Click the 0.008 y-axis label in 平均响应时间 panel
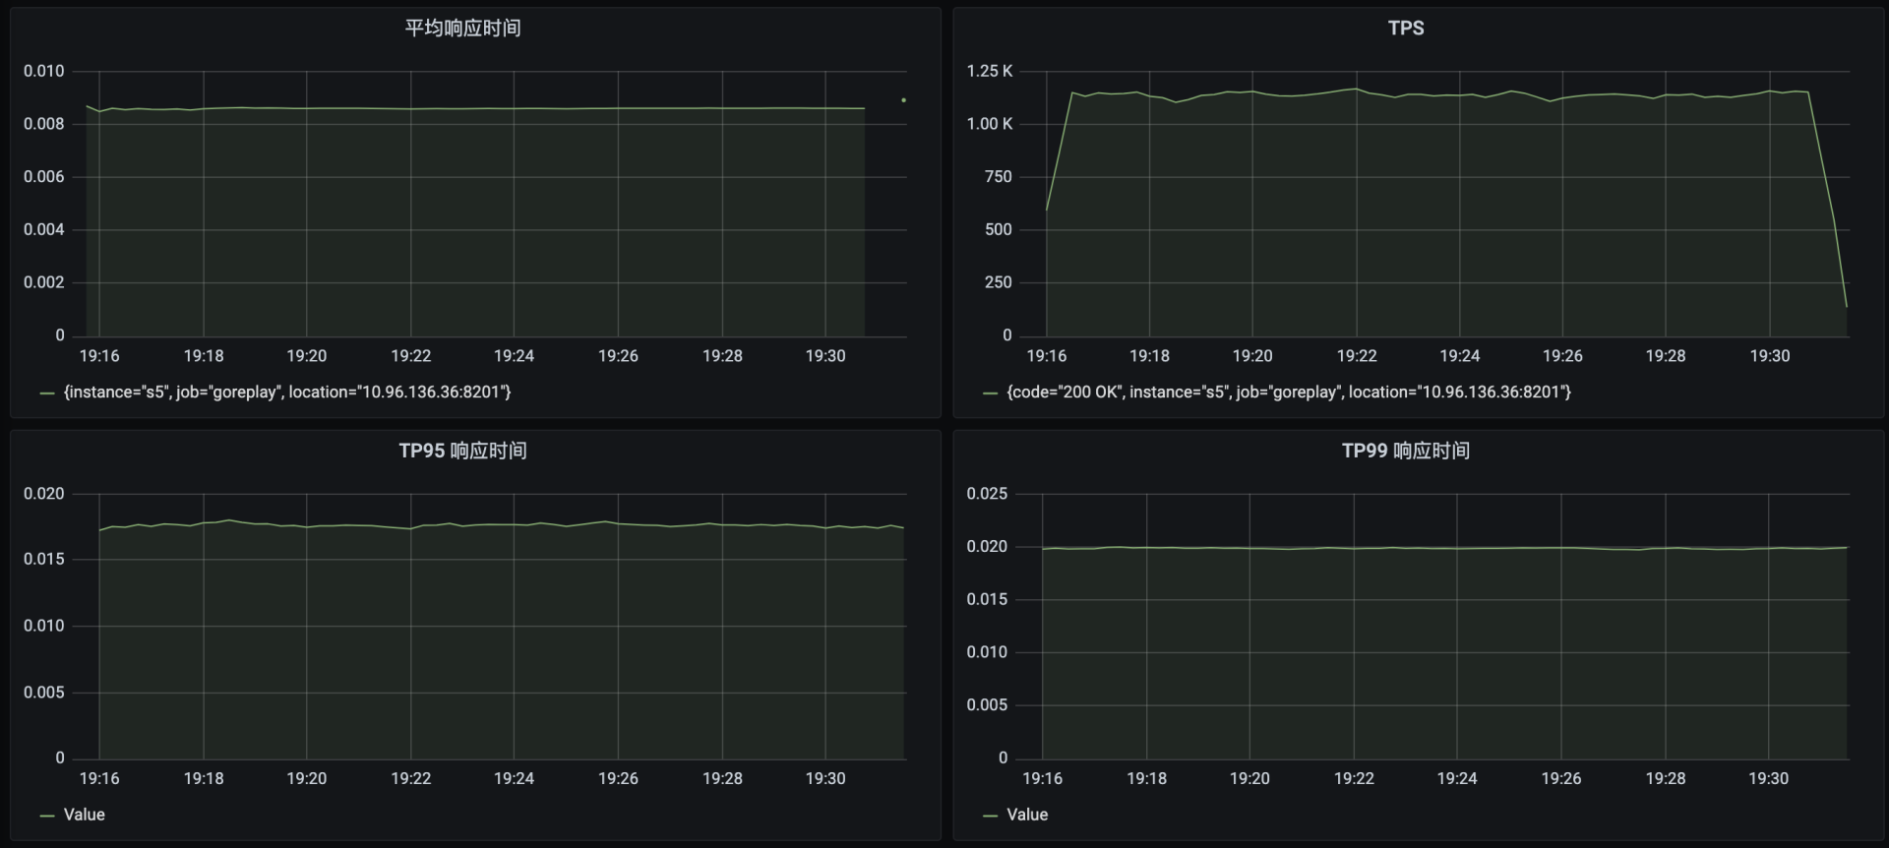 (x=44, y=124)
